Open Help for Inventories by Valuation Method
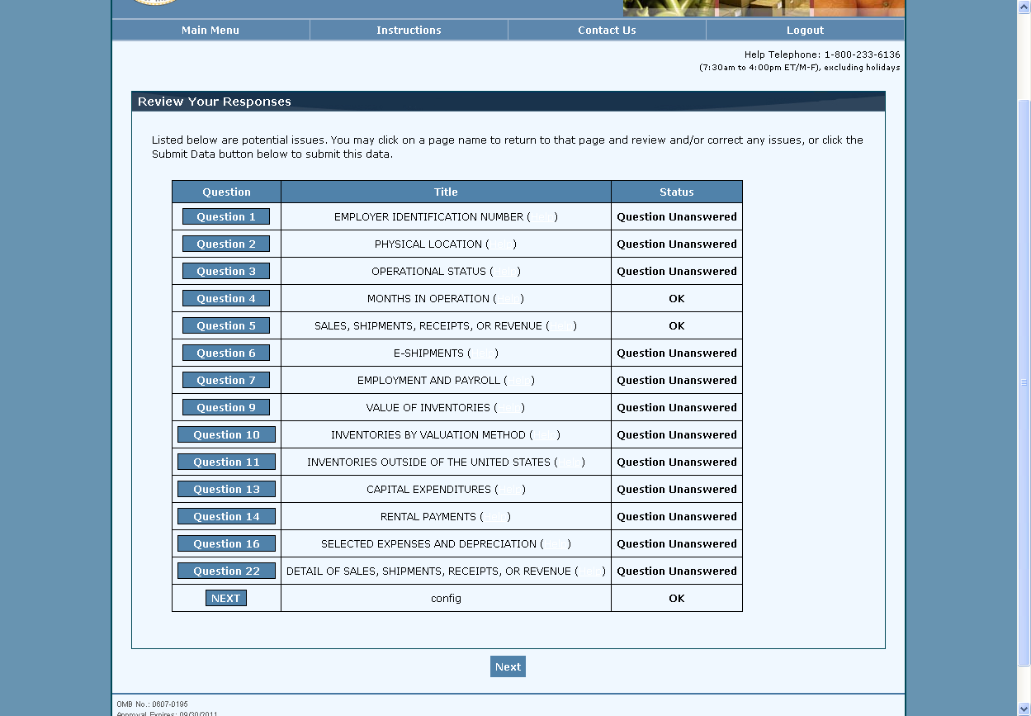1031x716 pixels. [545, 434]
